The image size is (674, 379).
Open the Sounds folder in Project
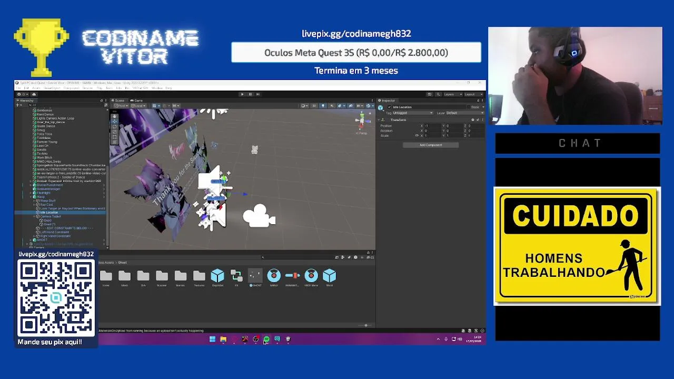point(181,277)
